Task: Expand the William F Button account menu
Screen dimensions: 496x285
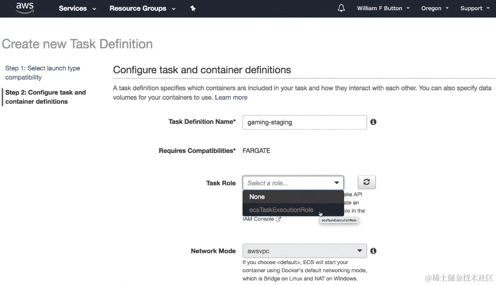Action: 383,9
